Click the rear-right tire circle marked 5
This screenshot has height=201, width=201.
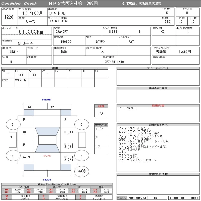[x=81, y=156]
